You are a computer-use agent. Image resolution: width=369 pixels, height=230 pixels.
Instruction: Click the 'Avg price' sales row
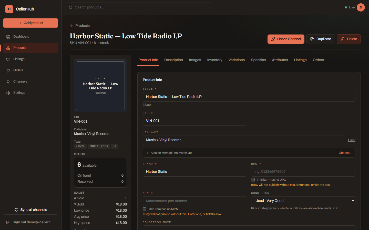click(100, 217)
